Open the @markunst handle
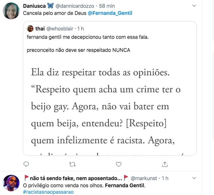The image size is (214, 195). [144, 178]
